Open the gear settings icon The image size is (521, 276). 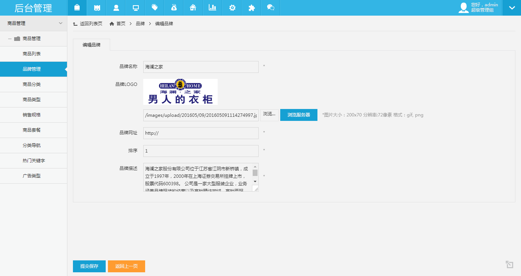point(232,8)
